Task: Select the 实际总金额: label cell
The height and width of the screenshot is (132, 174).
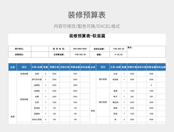Action: click(100, 49)
